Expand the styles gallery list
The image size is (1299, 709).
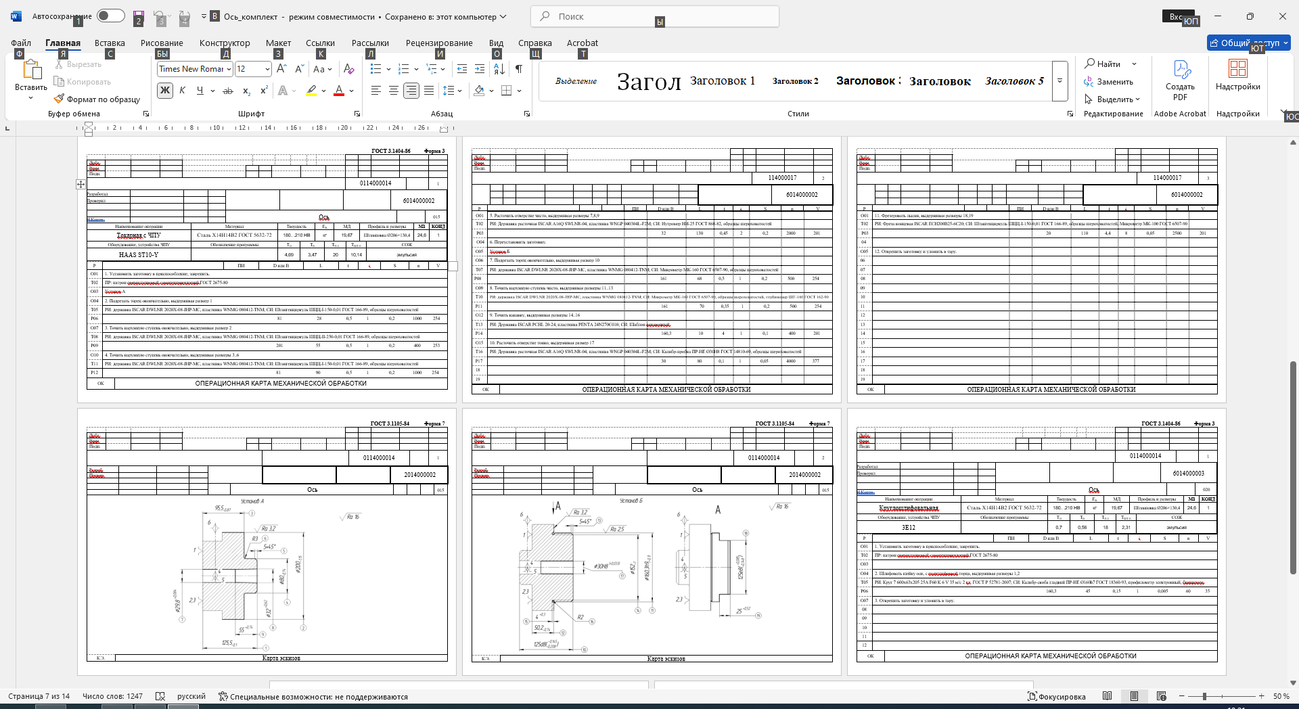pyautogui.click(x=1060, y=81)
